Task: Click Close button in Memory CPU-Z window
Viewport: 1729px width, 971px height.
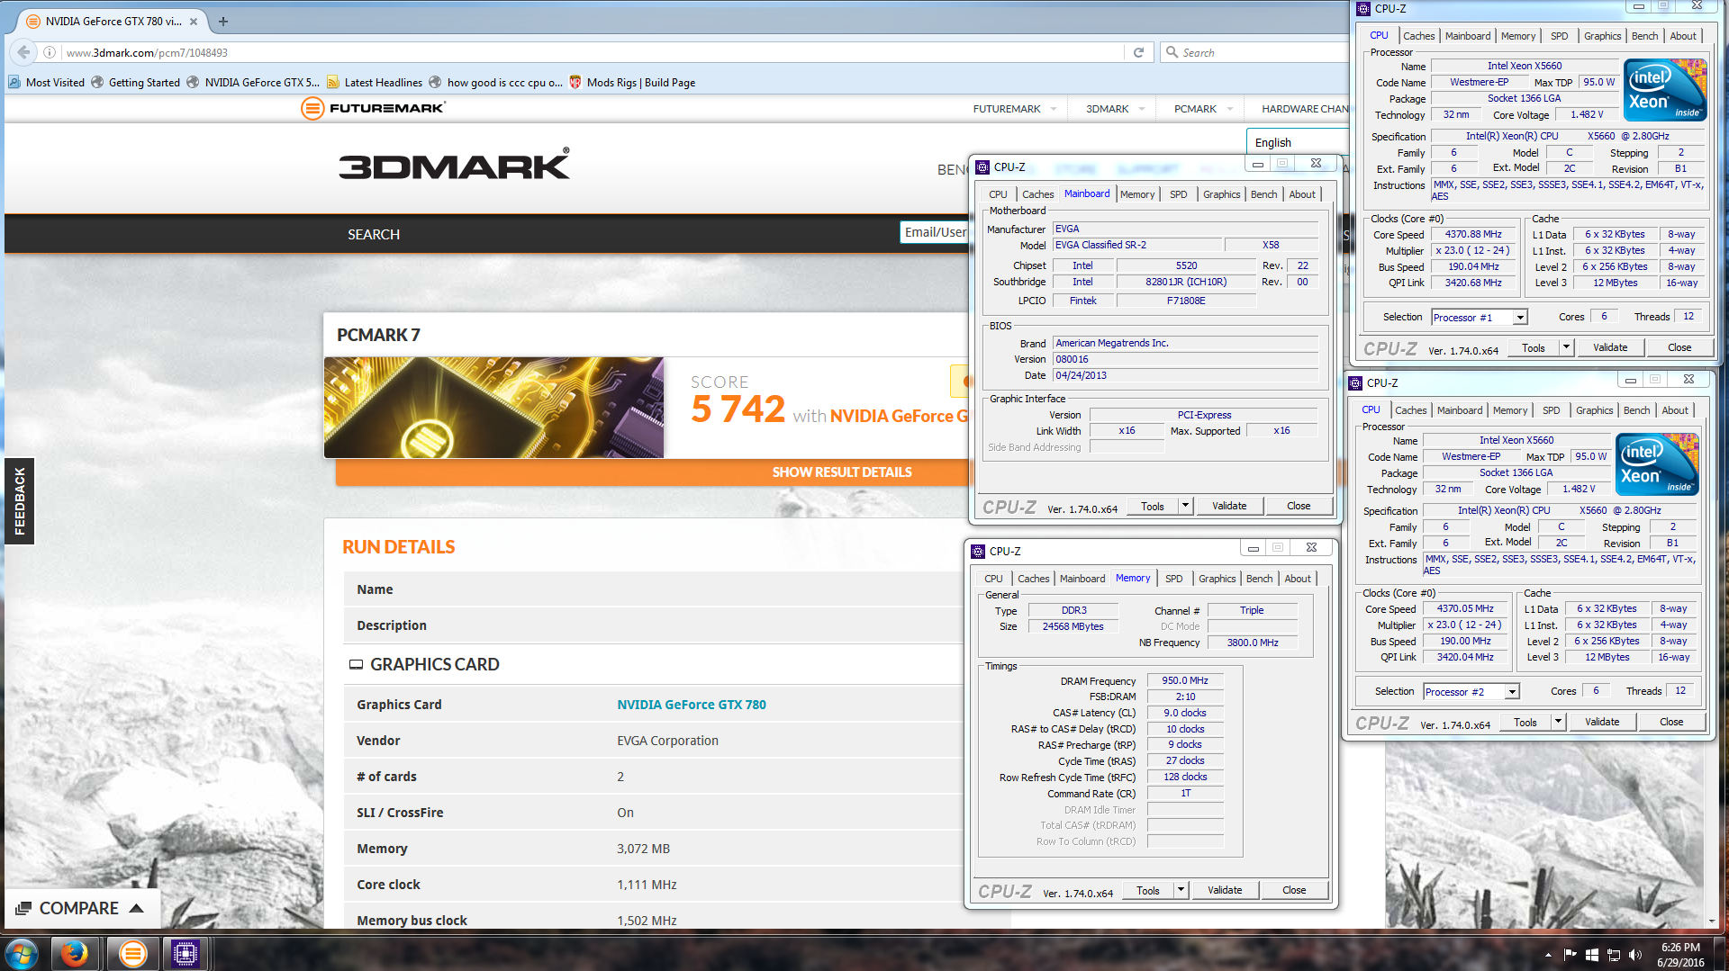Action: click(1294, 890)
